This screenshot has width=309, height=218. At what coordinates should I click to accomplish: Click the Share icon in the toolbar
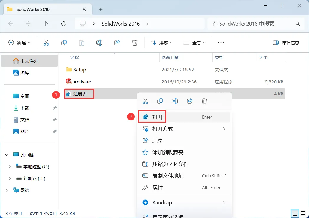[117, 43]
